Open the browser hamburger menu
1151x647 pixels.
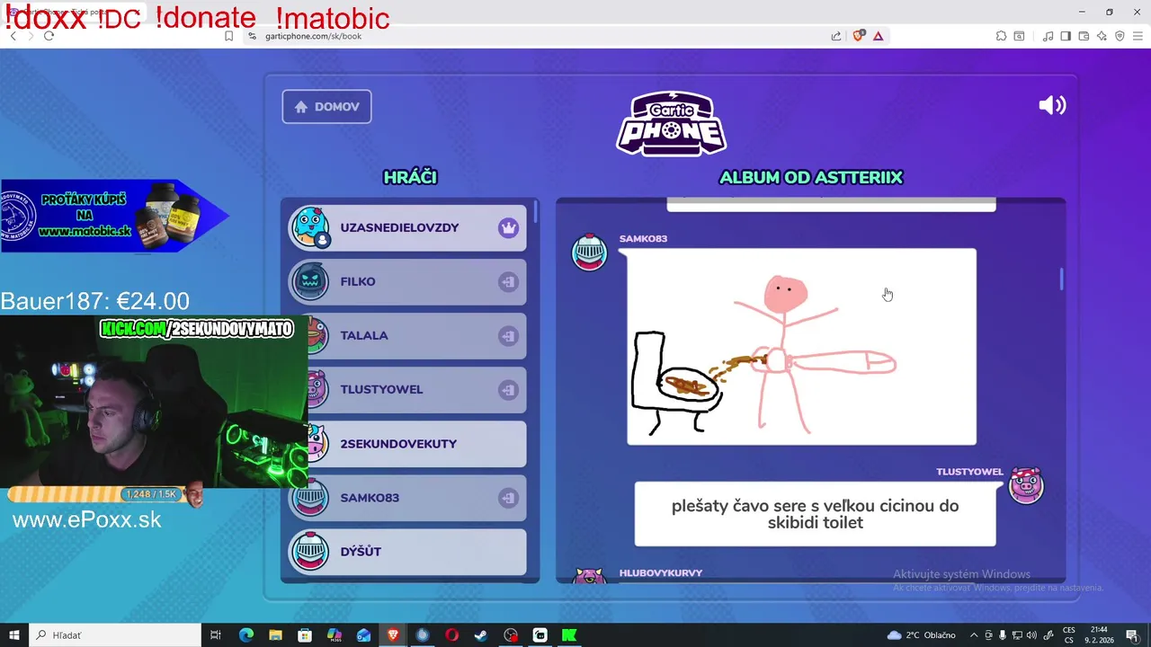pyautogui.click(x=1138, y=36)
